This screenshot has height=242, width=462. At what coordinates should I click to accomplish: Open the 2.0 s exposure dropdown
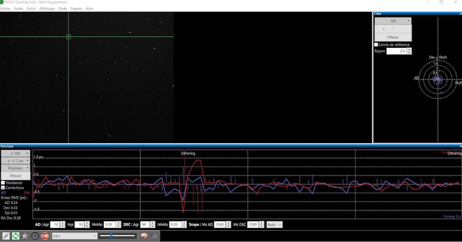pos(74,236)
